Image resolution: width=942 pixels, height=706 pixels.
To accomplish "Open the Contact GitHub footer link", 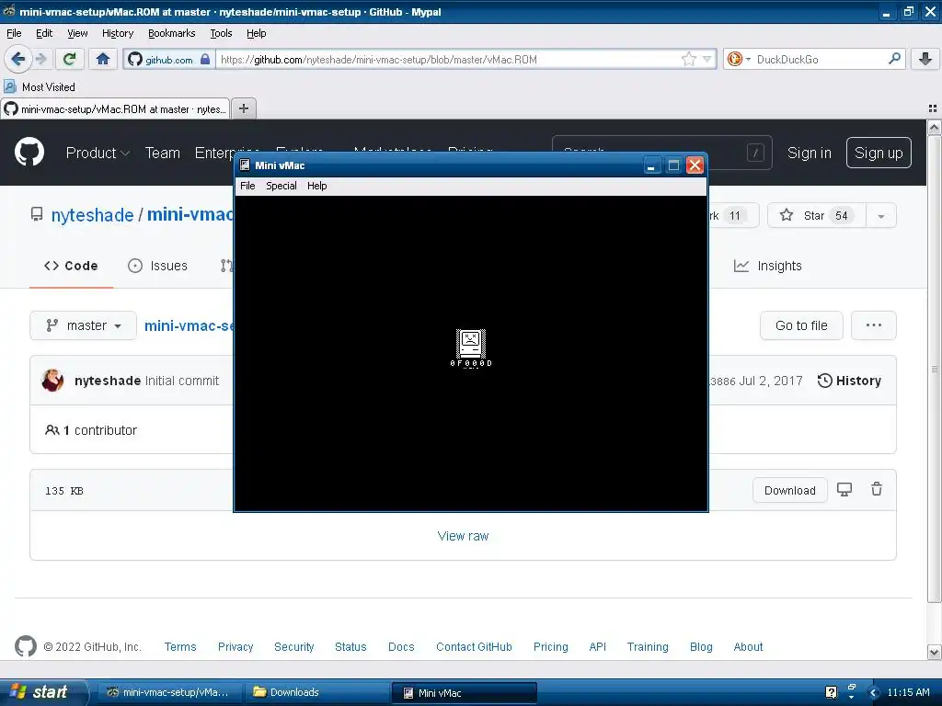I will [474, 646].
